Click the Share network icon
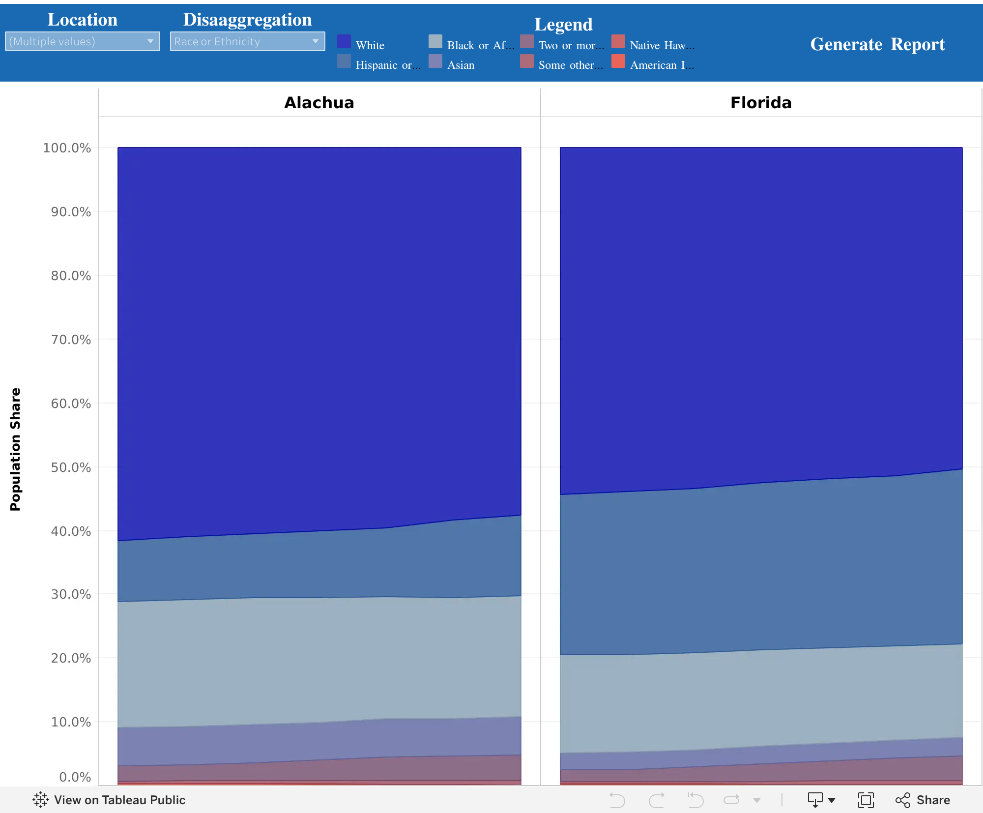This screenshot has height=813, width=983. click(x=903, y=800)
